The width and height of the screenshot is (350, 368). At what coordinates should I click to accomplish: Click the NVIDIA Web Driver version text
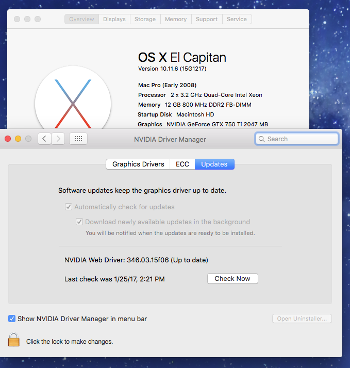[136, 260]
